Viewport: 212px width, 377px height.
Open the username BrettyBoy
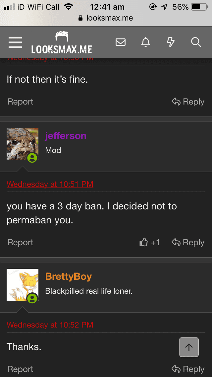(x=68, y=276)
